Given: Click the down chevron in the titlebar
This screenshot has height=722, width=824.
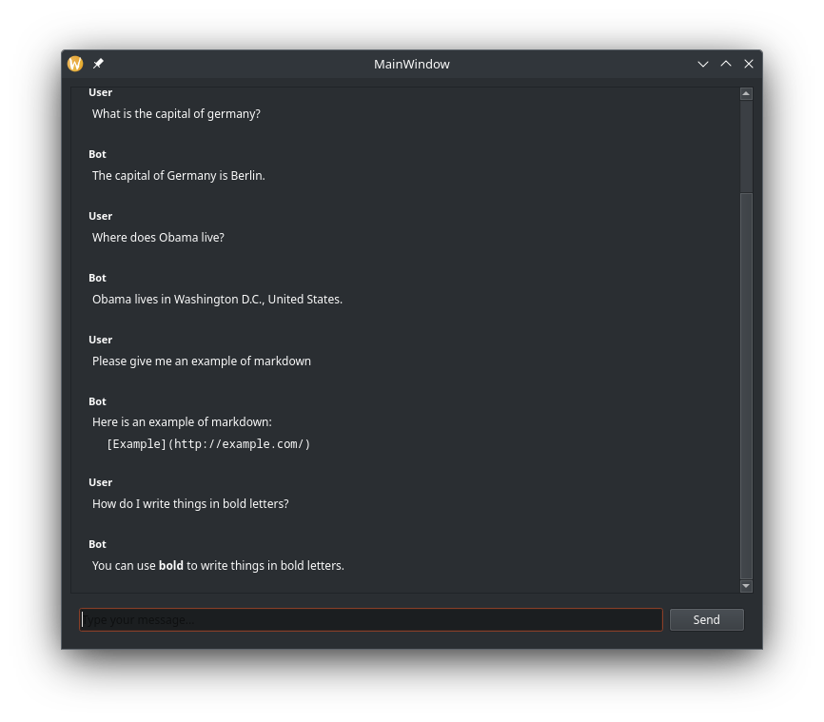Looking at the screenshot, I should 703,64.
